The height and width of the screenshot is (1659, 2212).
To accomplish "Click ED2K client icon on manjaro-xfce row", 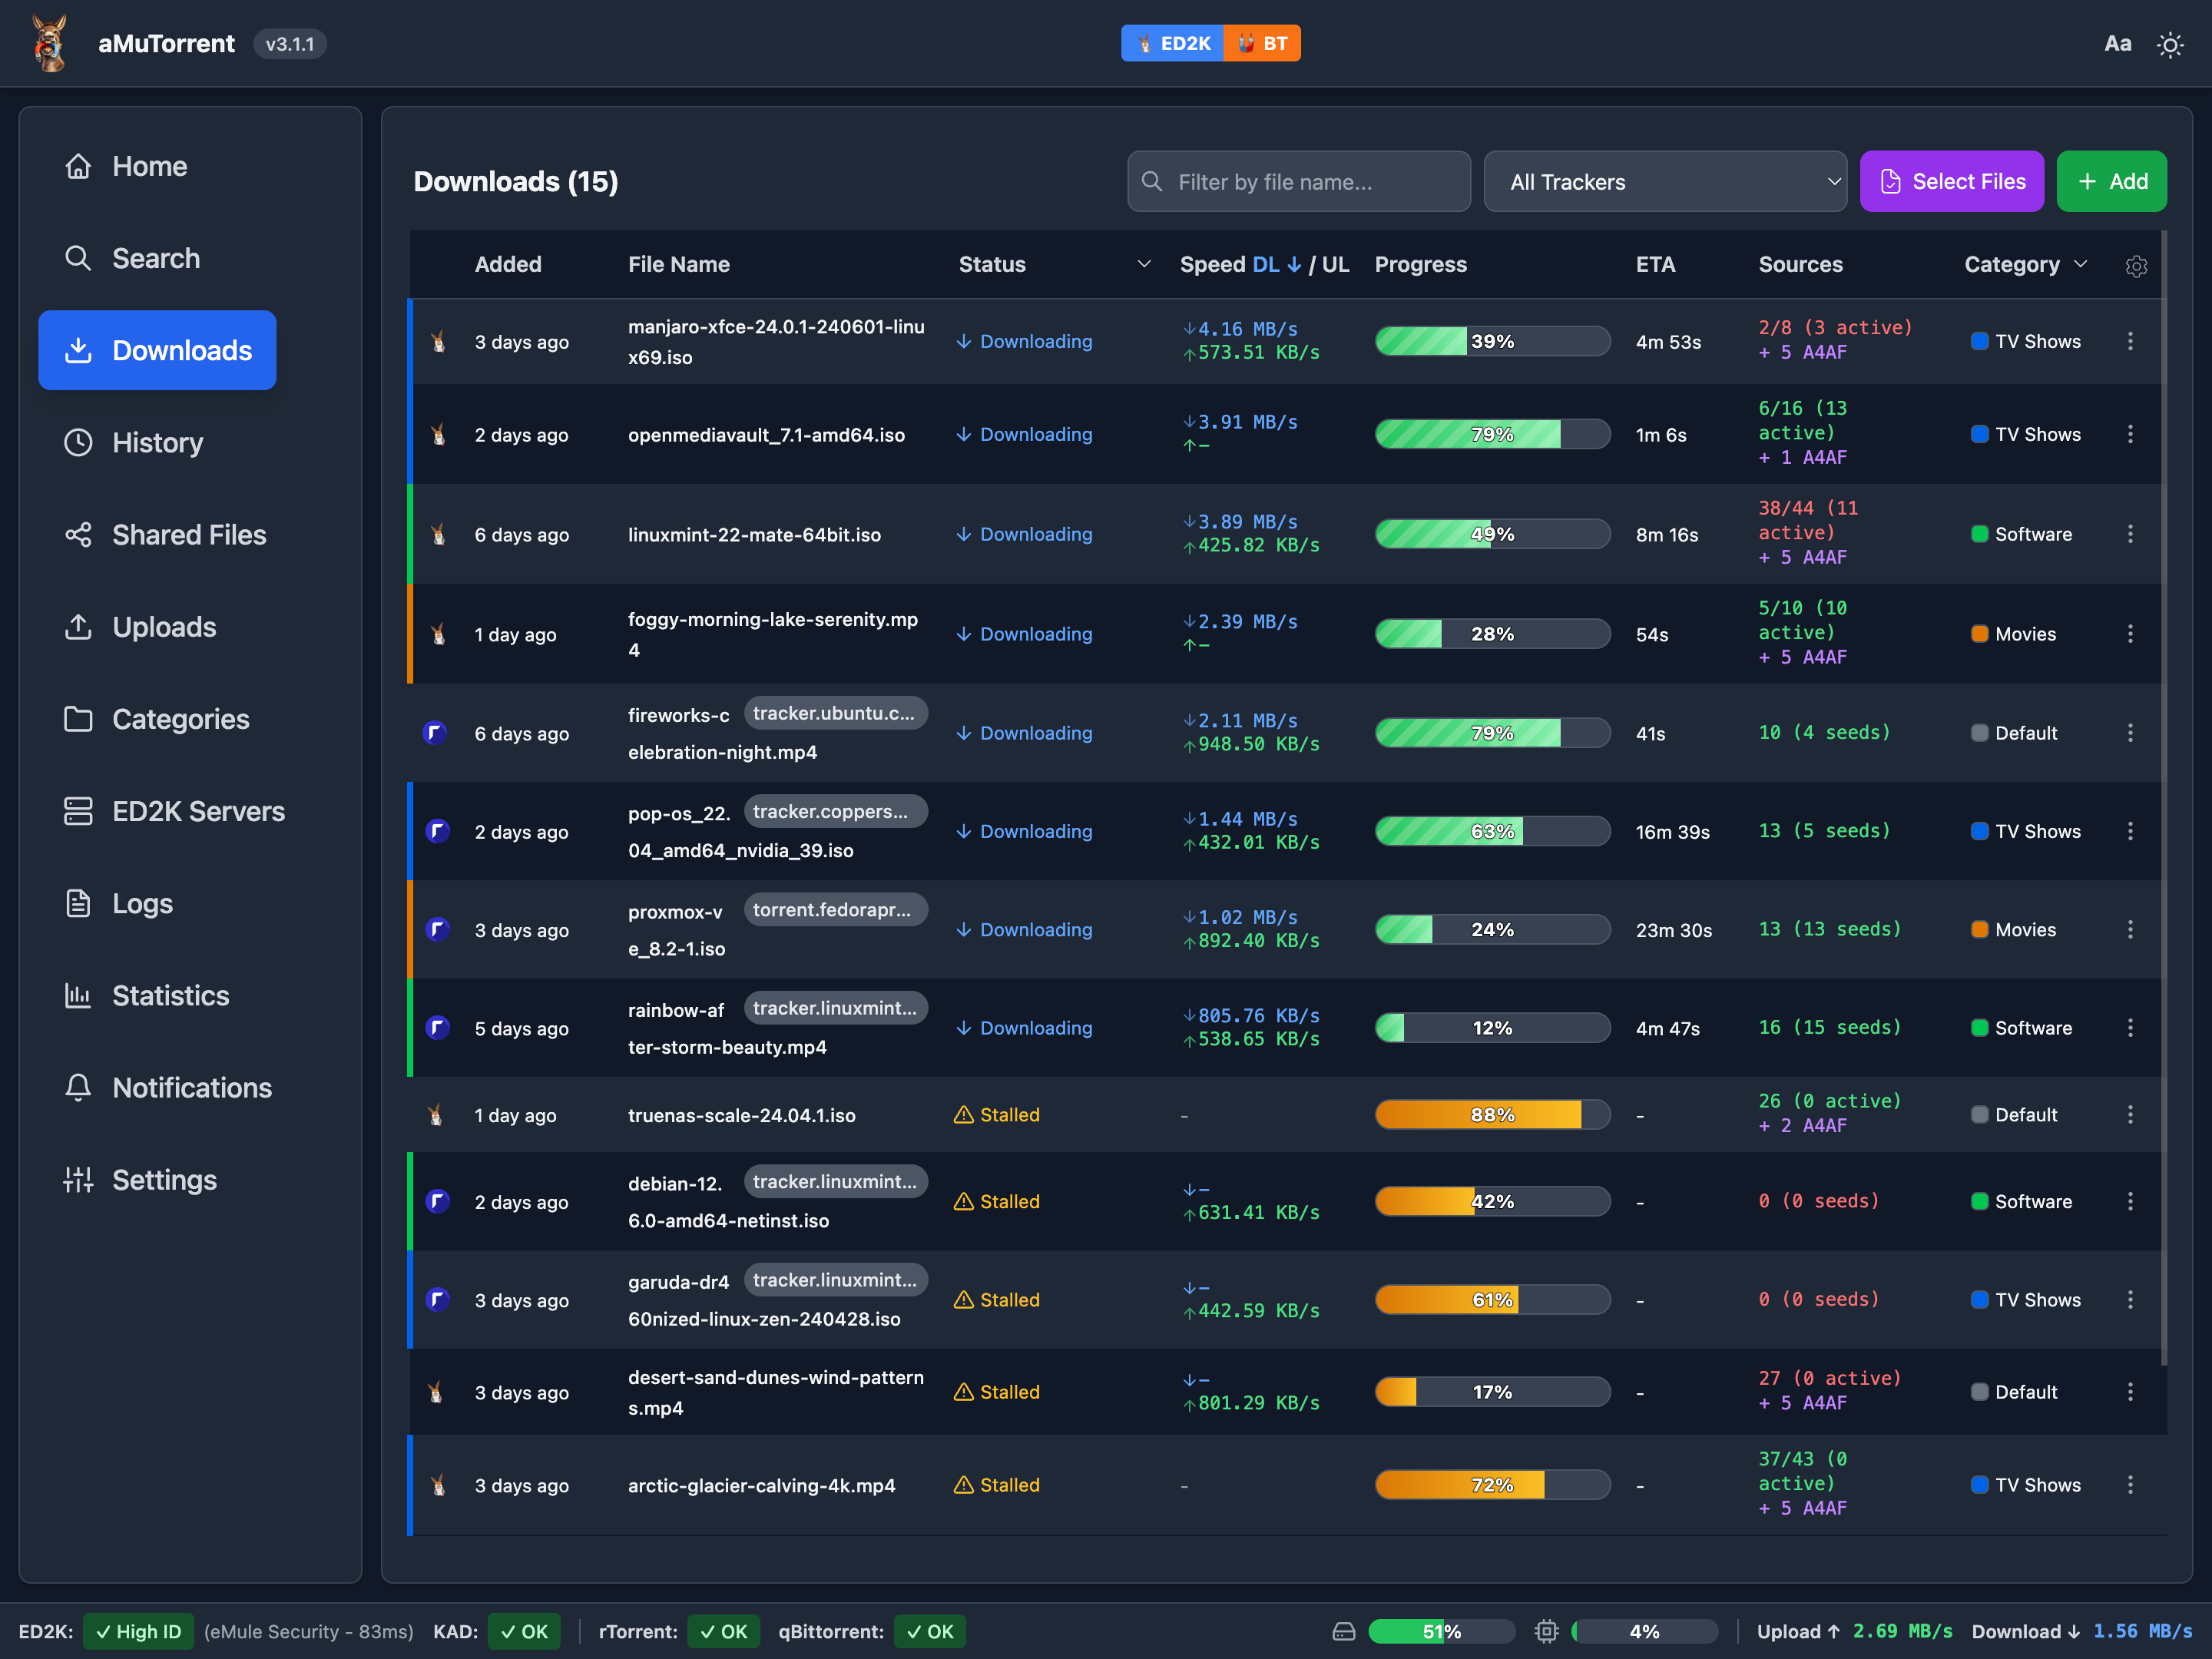I will point(438,342).
